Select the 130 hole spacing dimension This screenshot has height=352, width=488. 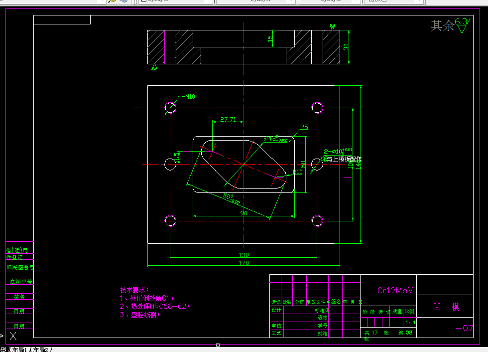(244, 255)
